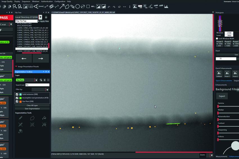This screenshot has height=159, width=239.
Task: Select the segmentation polygon tool
Action: coord(32,118)
